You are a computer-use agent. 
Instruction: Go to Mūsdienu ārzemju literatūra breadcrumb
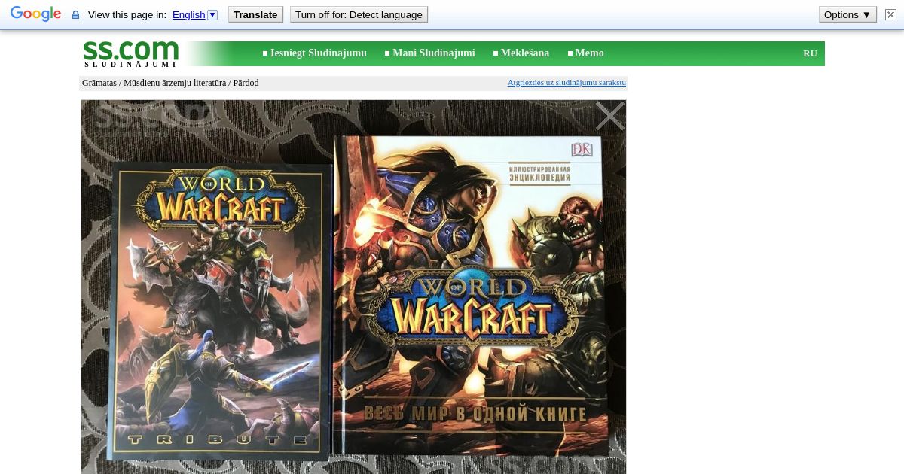[x=175, y=83]
